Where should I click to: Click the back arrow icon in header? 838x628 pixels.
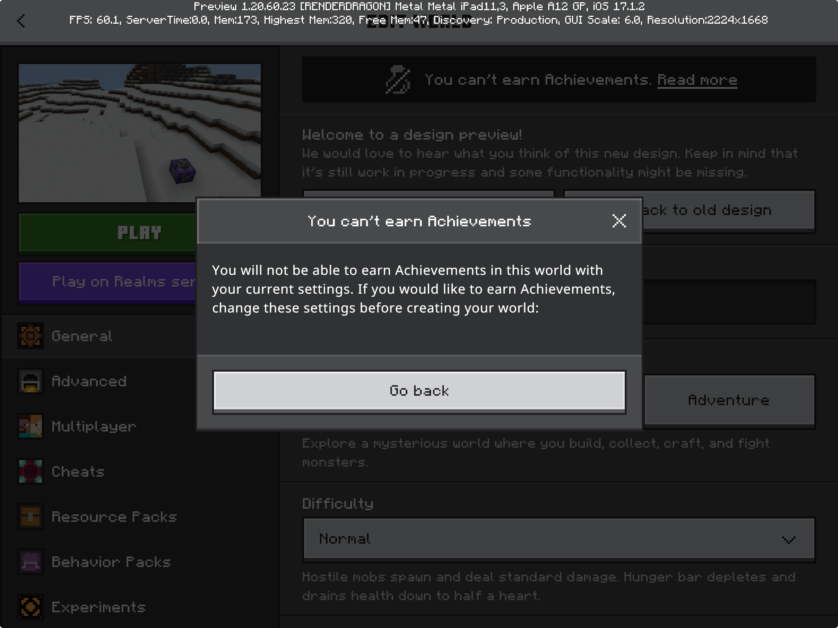coord(21,21)
